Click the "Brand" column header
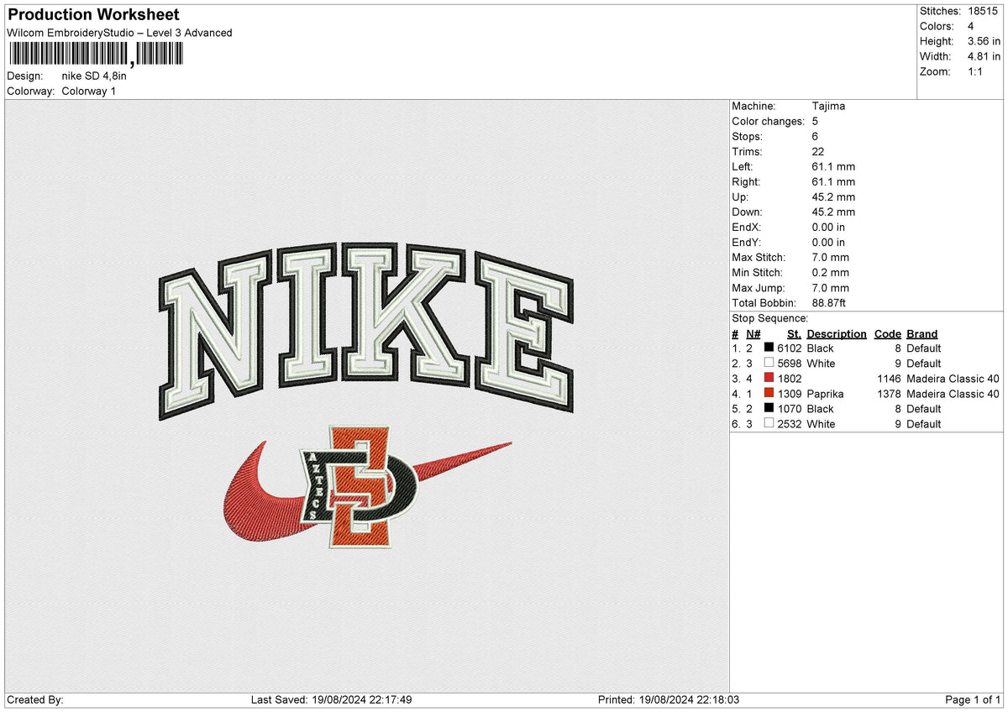The image size is (1008, 712). 922,334
